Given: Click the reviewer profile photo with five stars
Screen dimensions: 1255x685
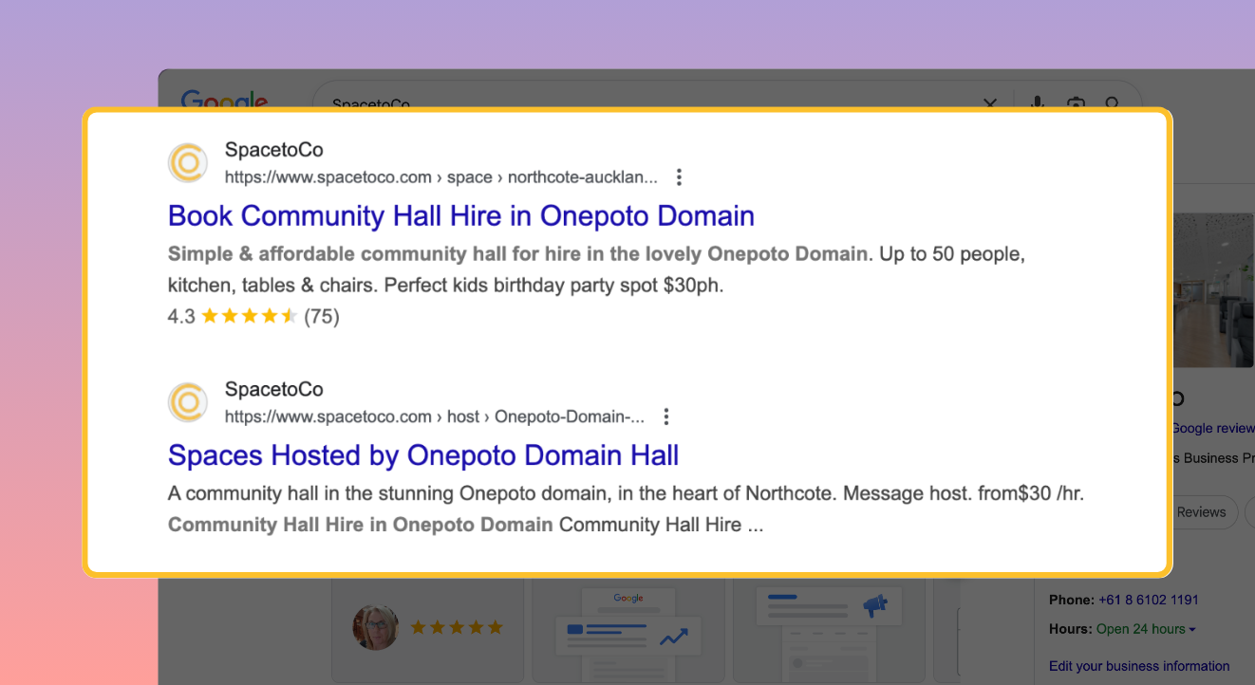Looking at the screenshot, I should 376,626.
